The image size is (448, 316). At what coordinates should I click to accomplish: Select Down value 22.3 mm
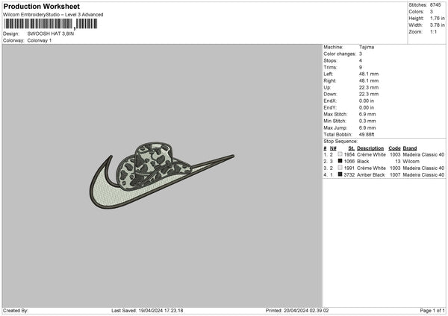[369, 94]
